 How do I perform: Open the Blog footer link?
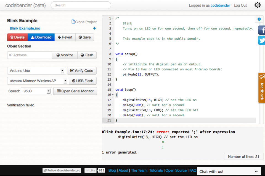112,170
